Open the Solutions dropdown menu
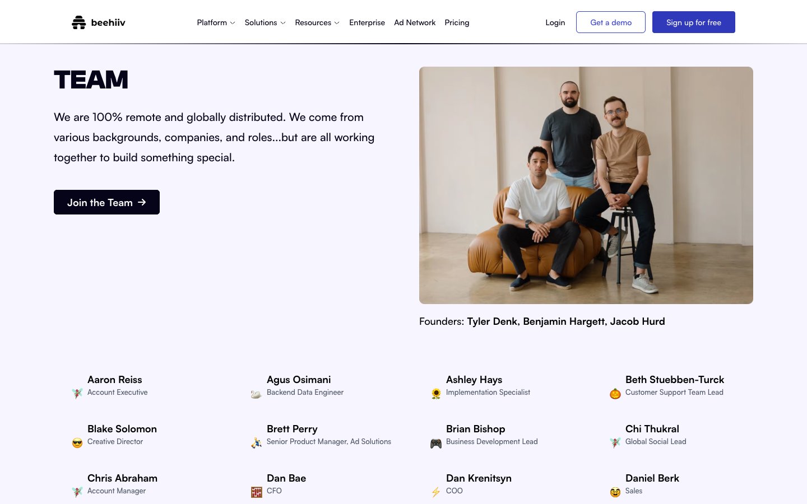This screenshot has height=504, width=807. (x=265, y=22)
